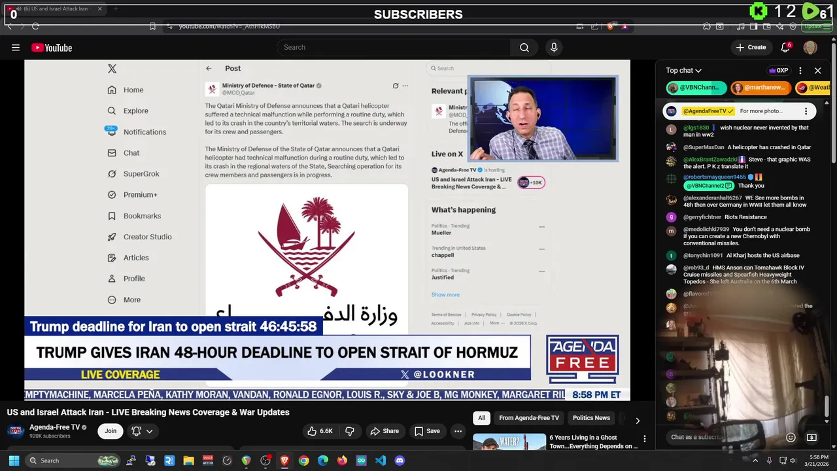837x471 pixels.
Task: Select the All filter chip
Action: tap(481, 418)
